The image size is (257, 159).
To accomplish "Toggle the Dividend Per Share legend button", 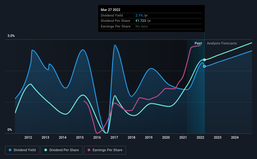I will (62, 150).
